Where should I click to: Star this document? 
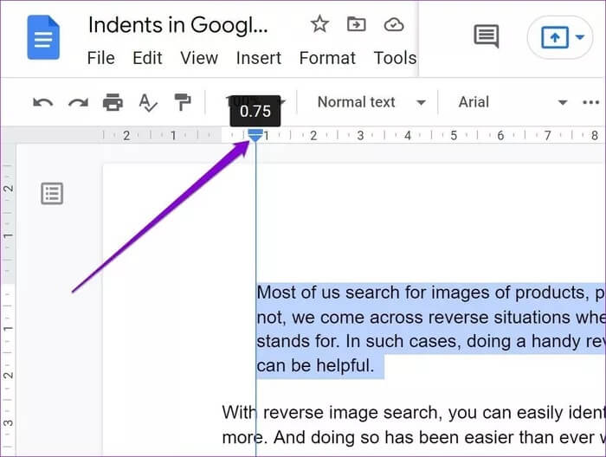coord(319,24)
